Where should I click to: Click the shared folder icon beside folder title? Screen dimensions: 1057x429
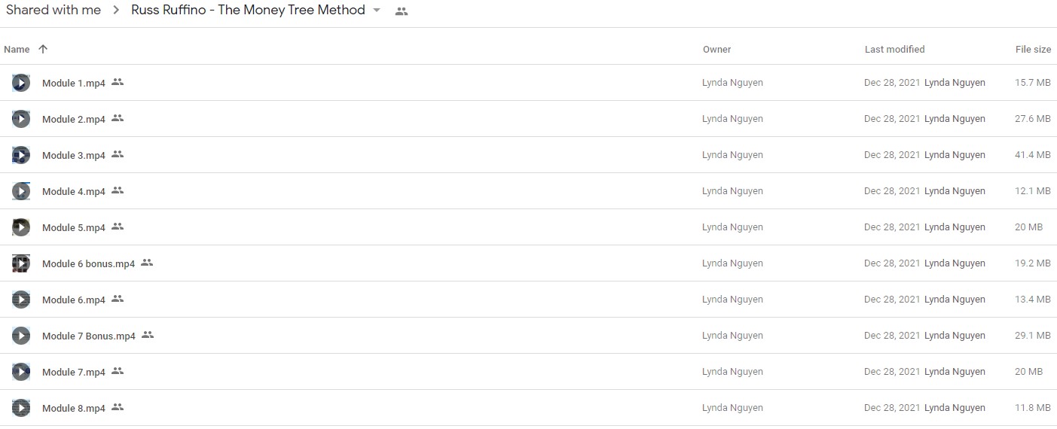(x=402, y=11)
